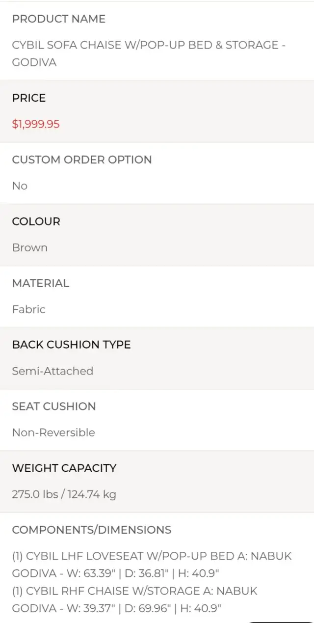
Task: Select the Brown colour value
Action: coord(30,248)
